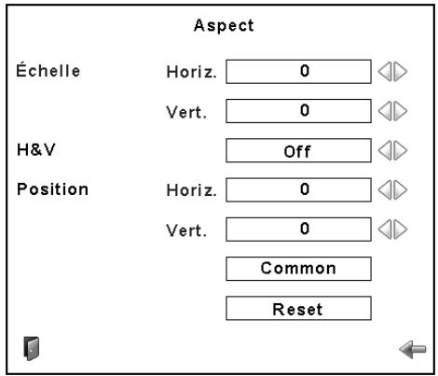Image resolution: width=438 pixels, height=376 pixels.
Task: Toggle H&V with the right arrow
Action: point(401,150)
